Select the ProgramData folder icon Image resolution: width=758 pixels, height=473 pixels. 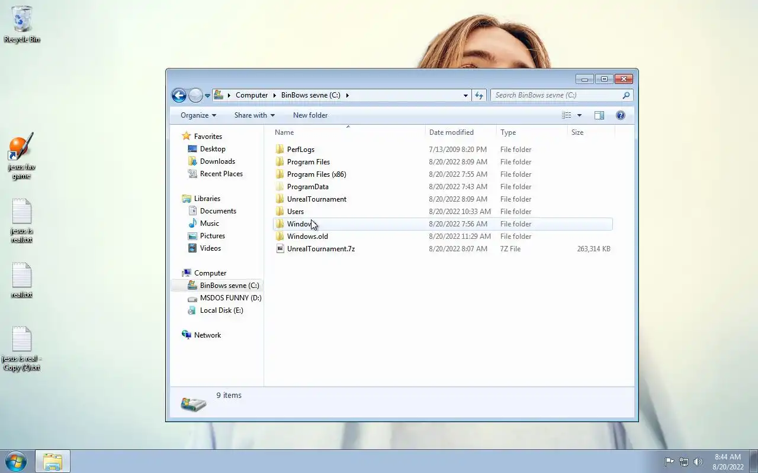click(280, 187)
